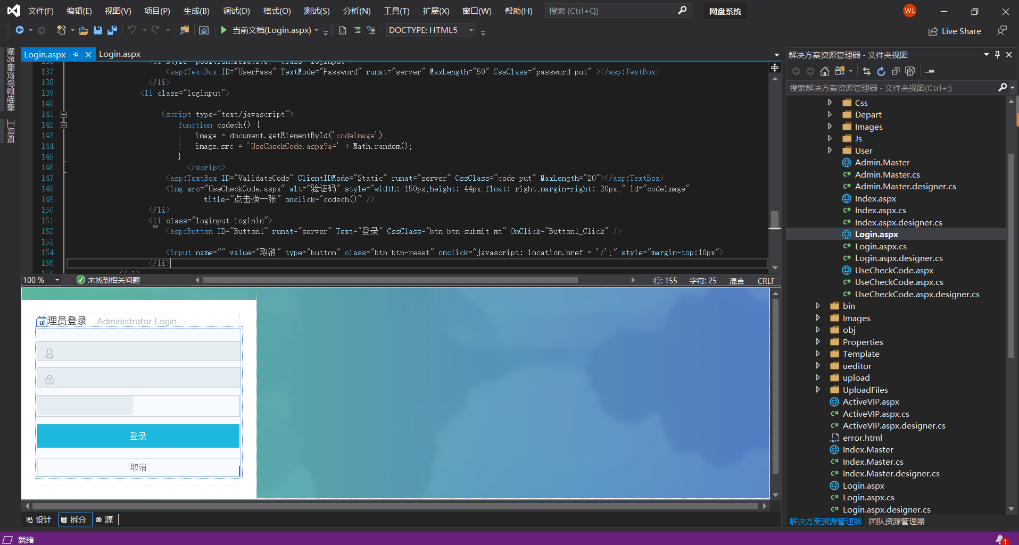1019x545 pixels.
Task: Open the 文件(F) menu
Action: (x=41, y=11)
